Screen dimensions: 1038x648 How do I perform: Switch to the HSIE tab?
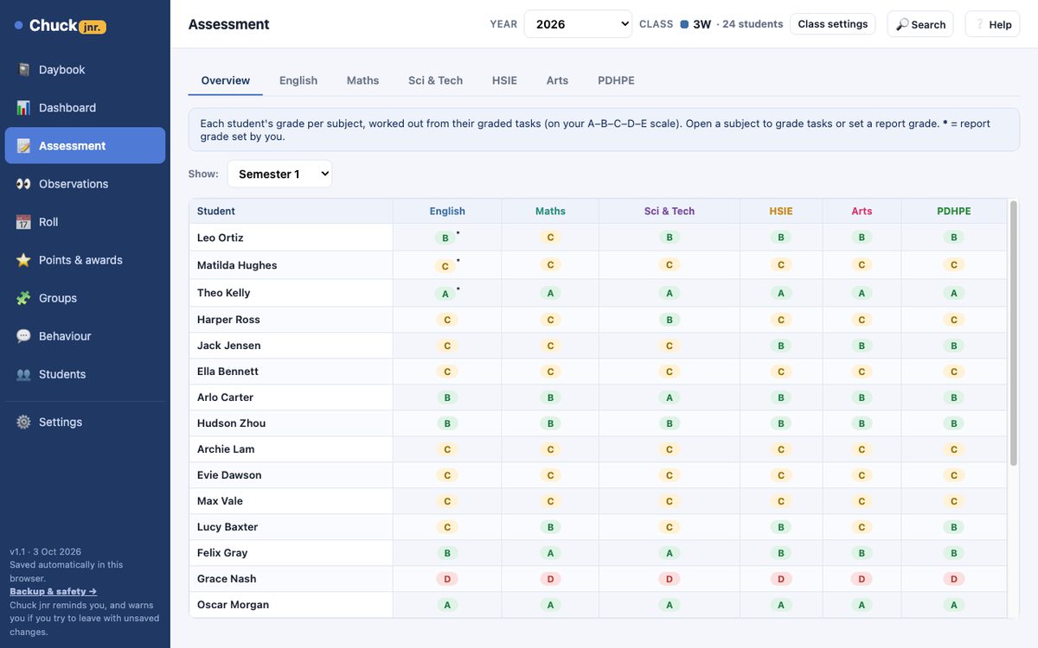[x=504, y=80]
